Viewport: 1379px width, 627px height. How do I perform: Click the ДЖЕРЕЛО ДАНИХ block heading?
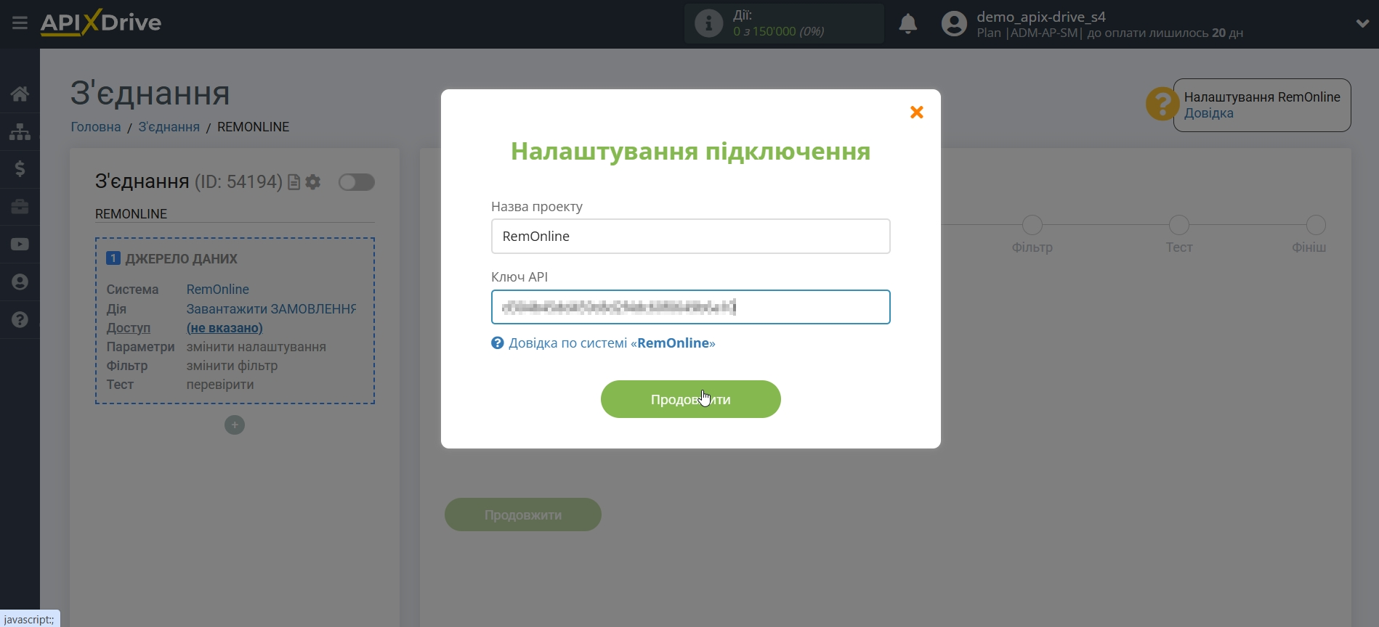pos(181,258)
